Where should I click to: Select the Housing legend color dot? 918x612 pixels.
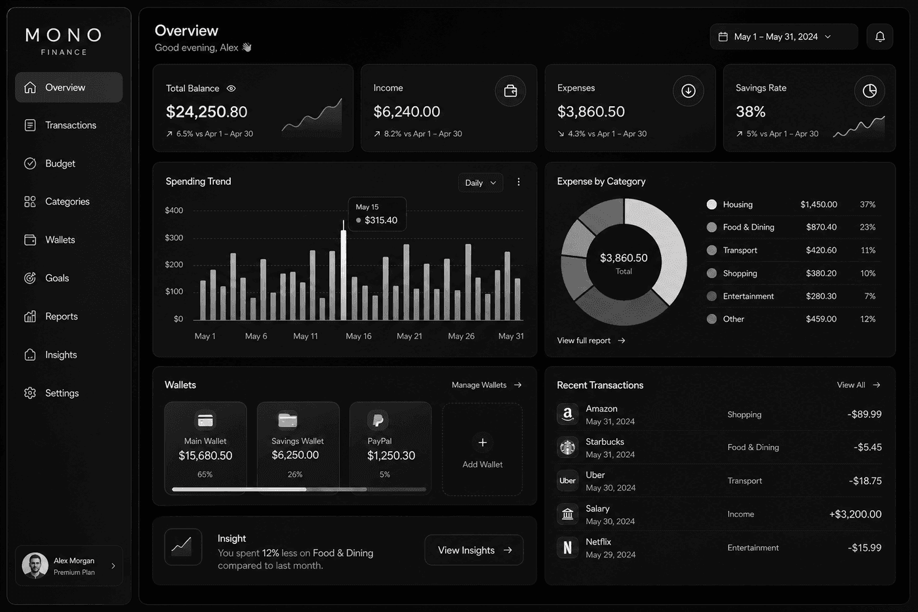coord(711,205)
